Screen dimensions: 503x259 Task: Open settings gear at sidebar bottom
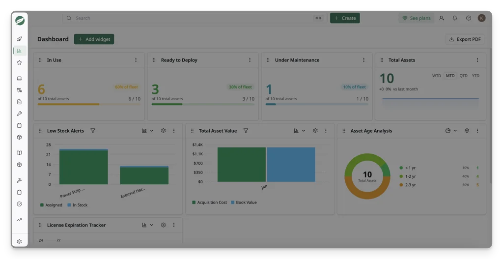[x=19, y=242]
